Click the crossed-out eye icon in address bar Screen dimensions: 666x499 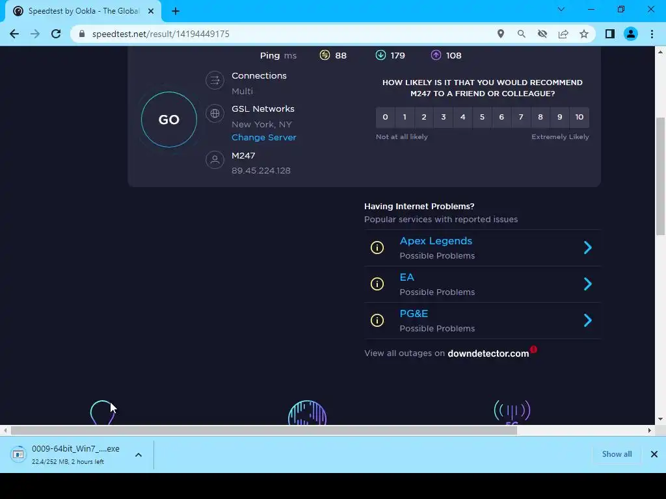pyautogui.click(x=542, y=34)
